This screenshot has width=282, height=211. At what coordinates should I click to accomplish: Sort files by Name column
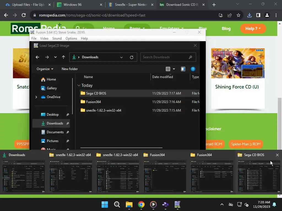pyautogui.click(x=88, y=77)
